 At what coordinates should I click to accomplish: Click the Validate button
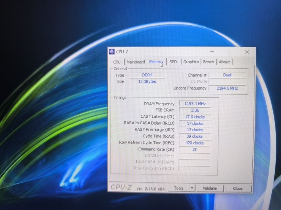210,188
